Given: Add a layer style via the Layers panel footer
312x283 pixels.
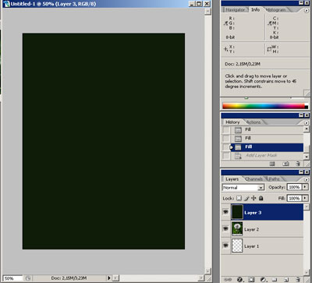Looking at the screenshot, I should pos(239,280).
